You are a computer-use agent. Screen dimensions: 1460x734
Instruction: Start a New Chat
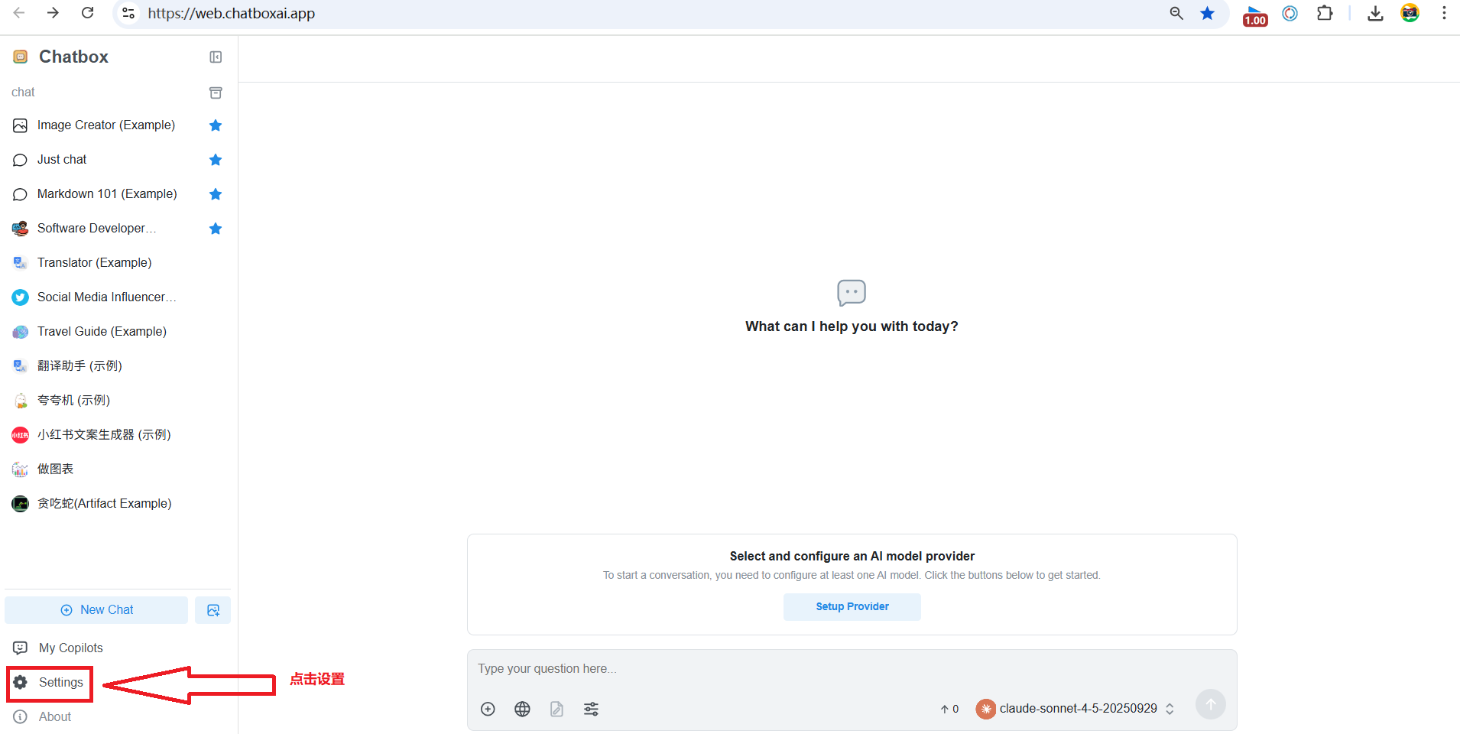(96, 610)
